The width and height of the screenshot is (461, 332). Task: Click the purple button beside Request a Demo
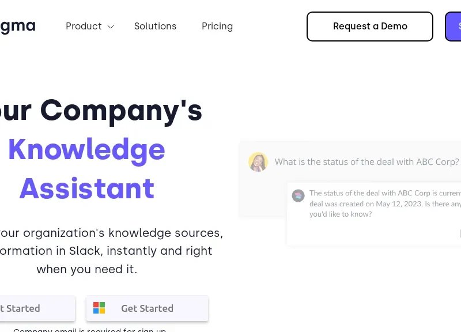click(454, 27)
